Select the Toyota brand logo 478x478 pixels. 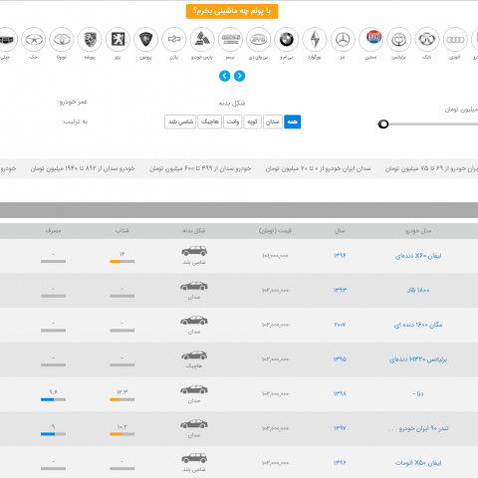[62, 40]
